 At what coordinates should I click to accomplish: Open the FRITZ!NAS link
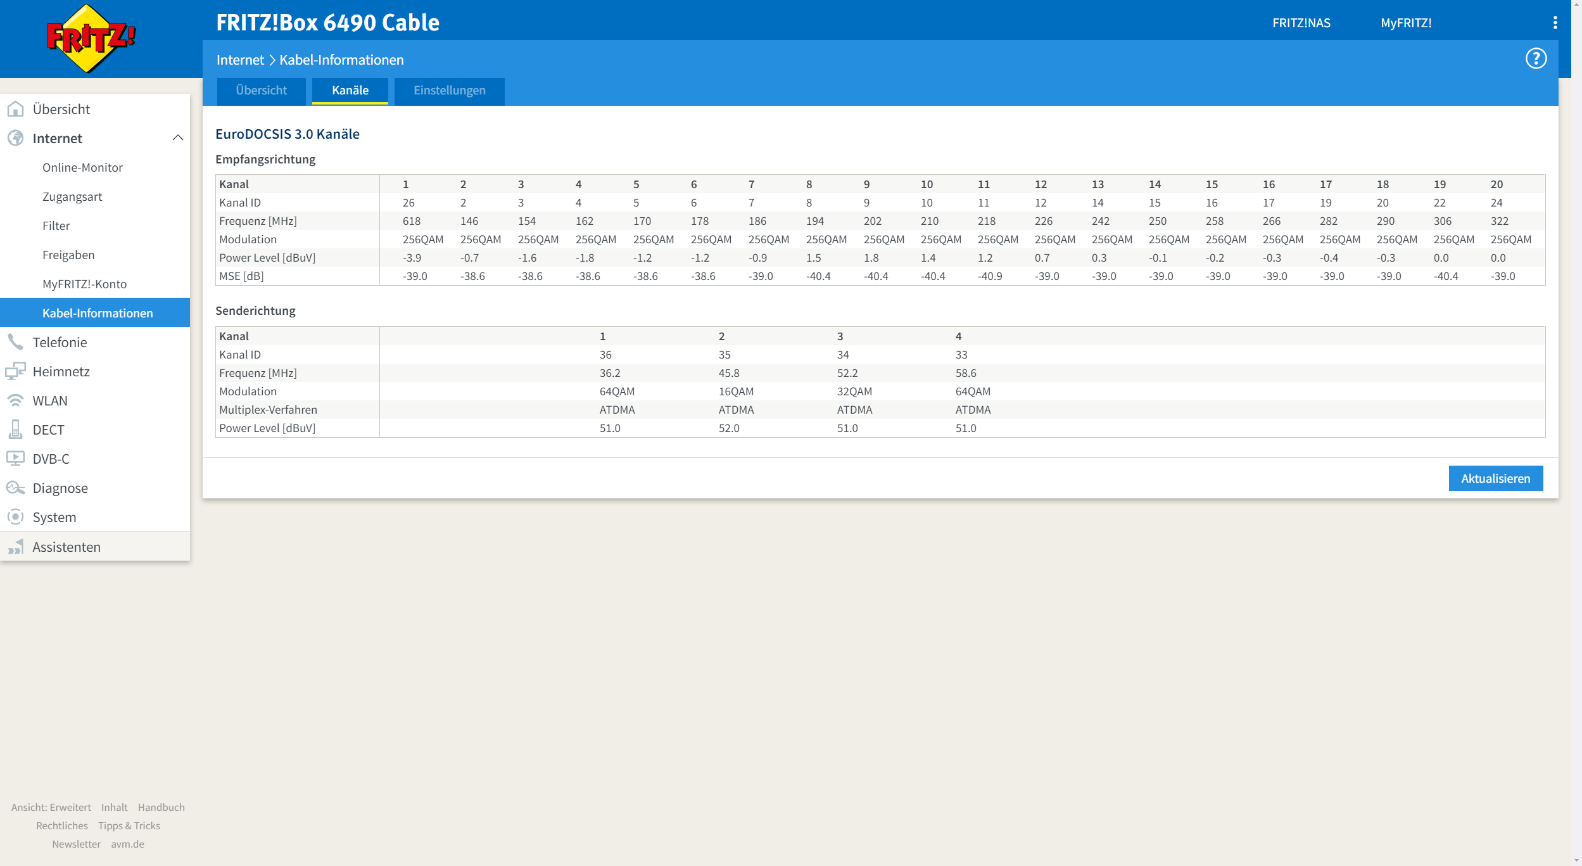click(x=1301, y=23)
